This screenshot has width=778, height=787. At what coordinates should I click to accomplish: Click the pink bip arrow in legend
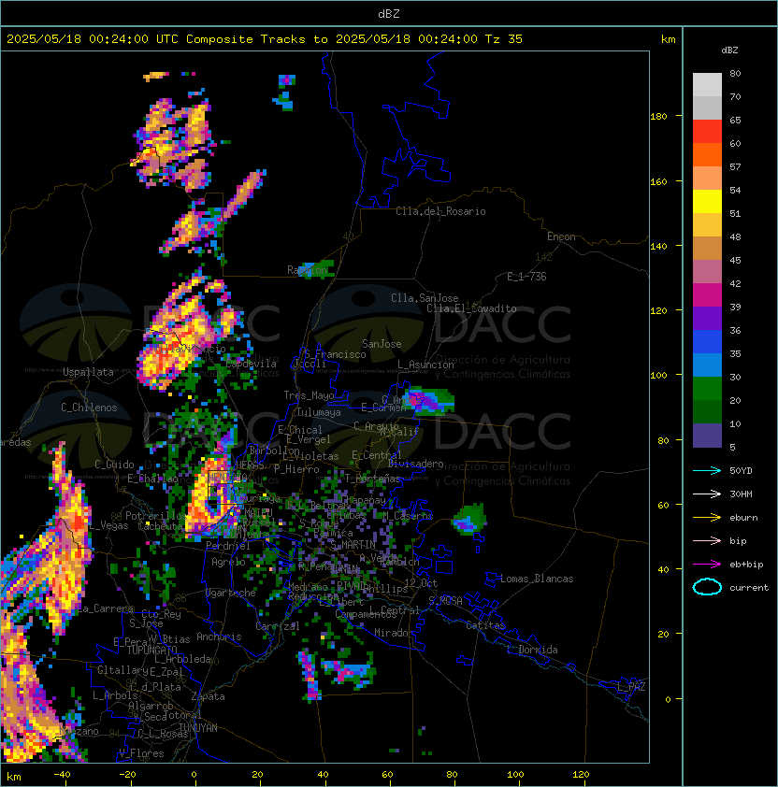pos(707,540)
